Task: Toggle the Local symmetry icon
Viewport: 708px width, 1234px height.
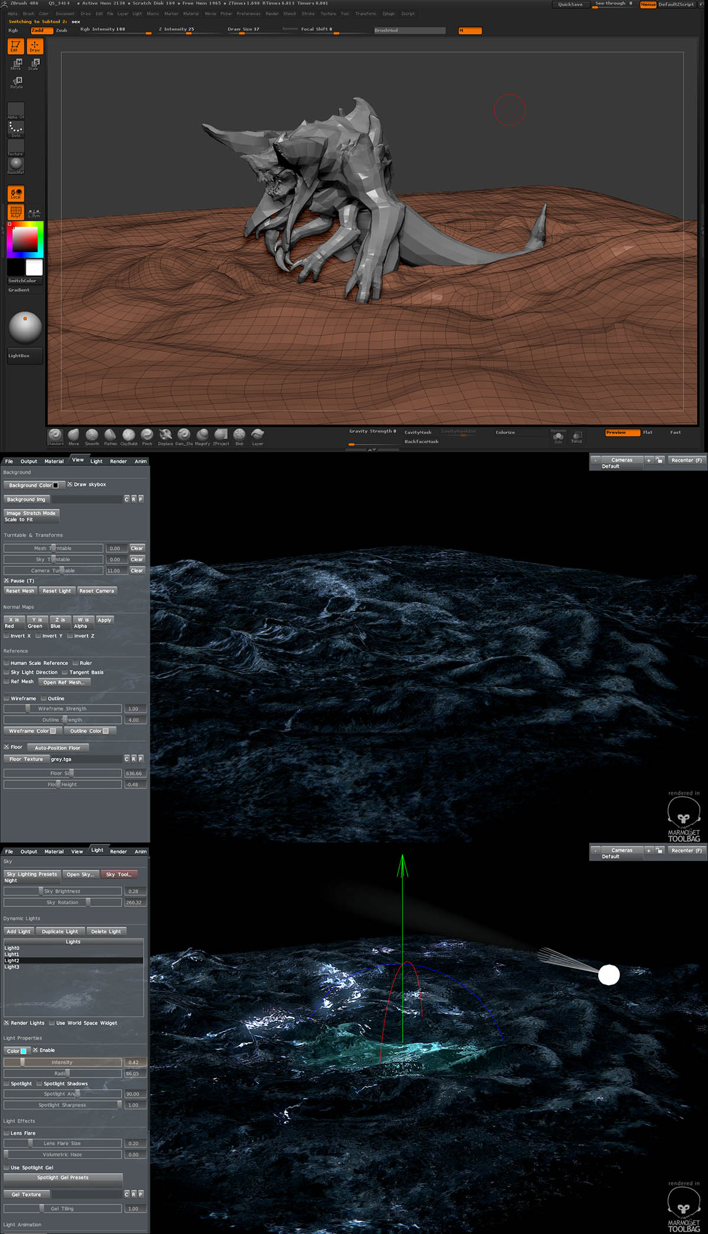Action: (16, 194)
